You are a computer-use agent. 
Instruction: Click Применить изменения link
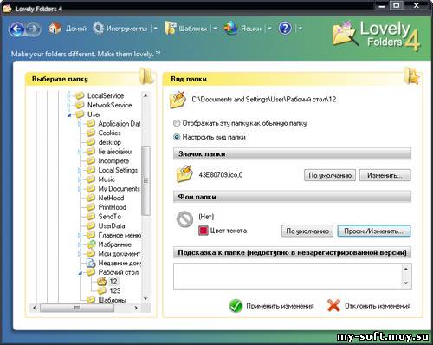click(x=280, y=306)
